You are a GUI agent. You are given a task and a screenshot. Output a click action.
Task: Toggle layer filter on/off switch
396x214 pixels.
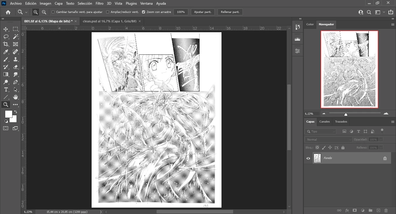(382, 130)
